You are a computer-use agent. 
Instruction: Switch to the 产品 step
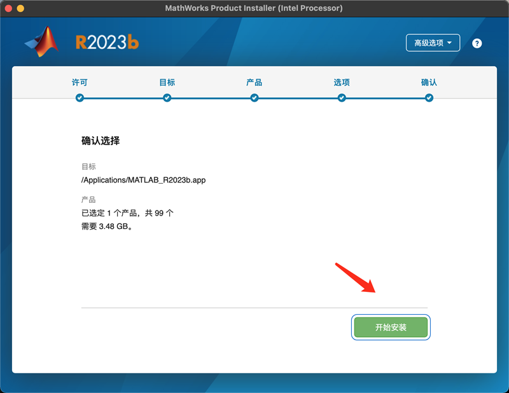coord(254,83)
